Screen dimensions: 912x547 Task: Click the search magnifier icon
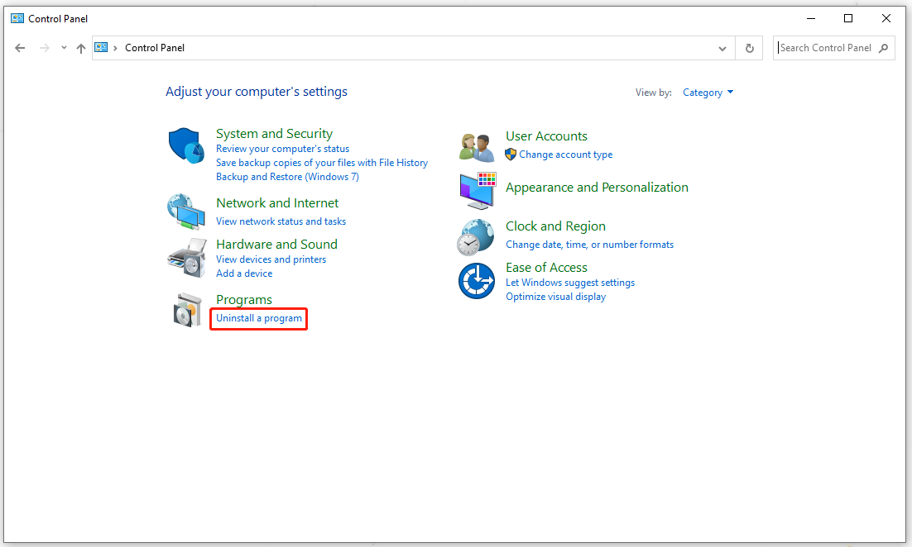pos(884,48)
